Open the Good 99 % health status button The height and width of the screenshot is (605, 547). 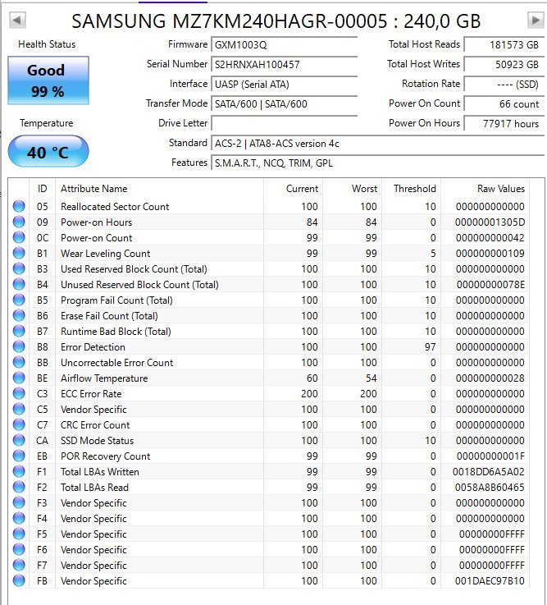click(x=48, y=80)
